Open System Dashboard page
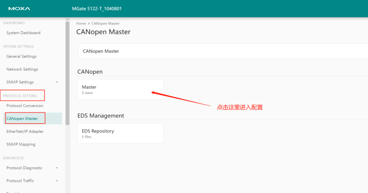Viewport: 368px width, 193px height. [23, 33]
